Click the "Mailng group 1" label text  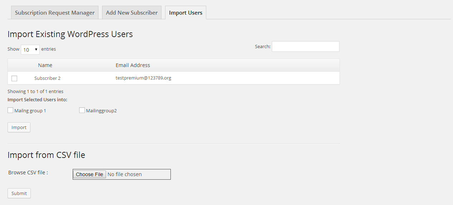(x=30, y=111)
